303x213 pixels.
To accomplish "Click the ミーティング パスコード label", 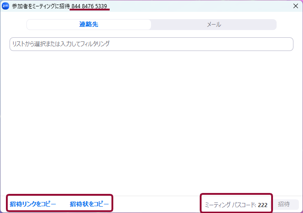I will click(x=230, y=205).
